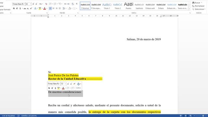
Task: Click the proofing check icon in status bar
Action: pyautogui.click(x=18, y=116)
